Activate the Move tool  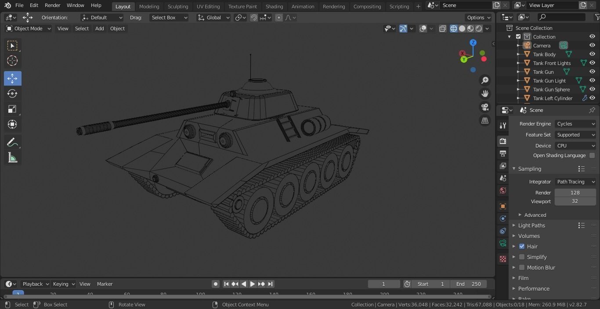[12, 79]
